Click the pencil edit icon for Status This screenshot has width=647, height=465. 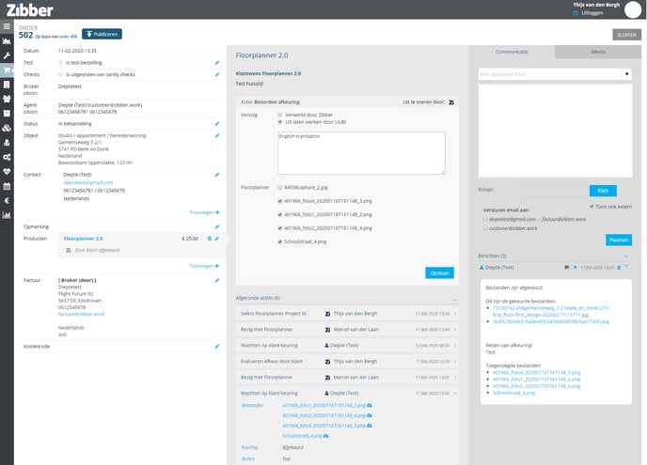click(x=217, y=123)
